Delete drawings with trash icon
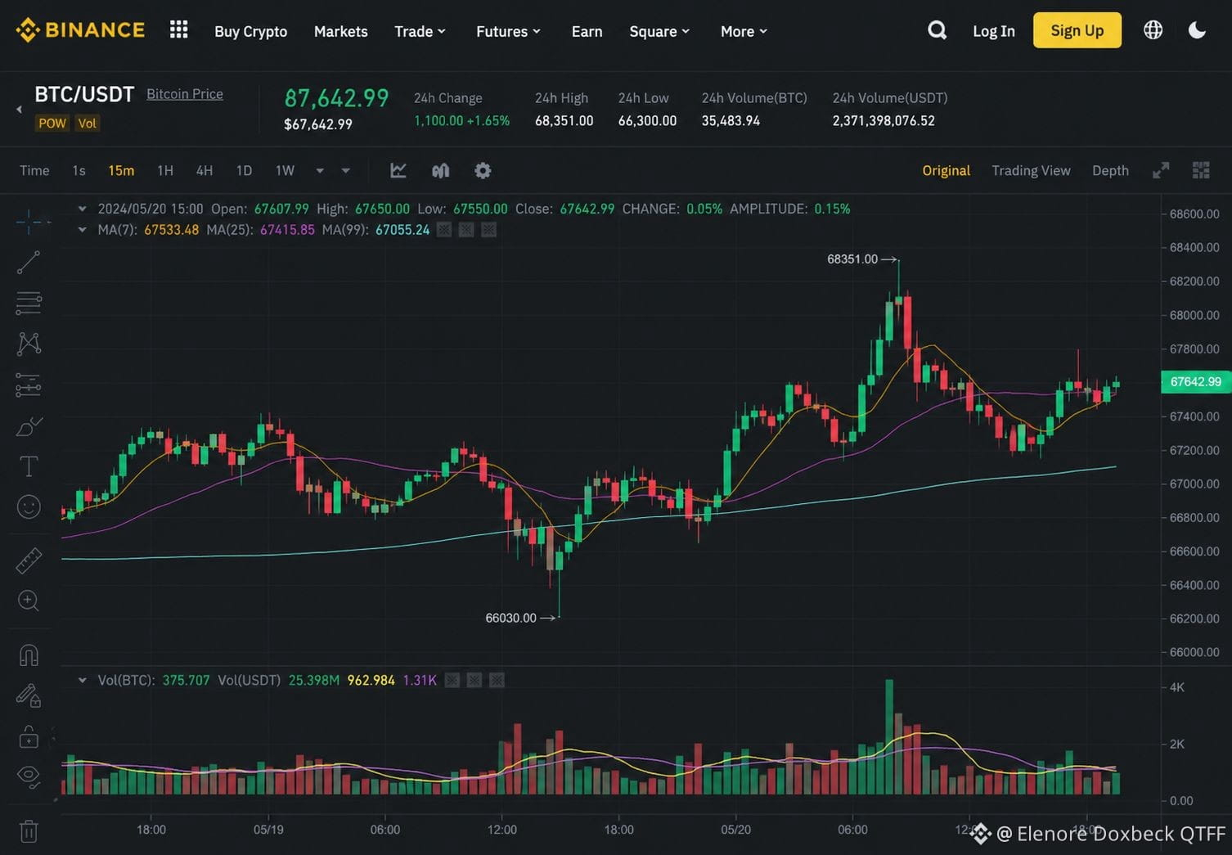The height and width of the screenshot is (855, 1232). tap(29, 831)
